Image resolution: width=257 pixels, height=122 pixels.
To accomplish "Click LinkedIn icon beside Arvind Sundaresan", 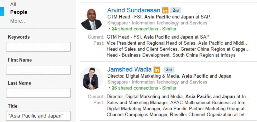I will [x=165, y=11].
